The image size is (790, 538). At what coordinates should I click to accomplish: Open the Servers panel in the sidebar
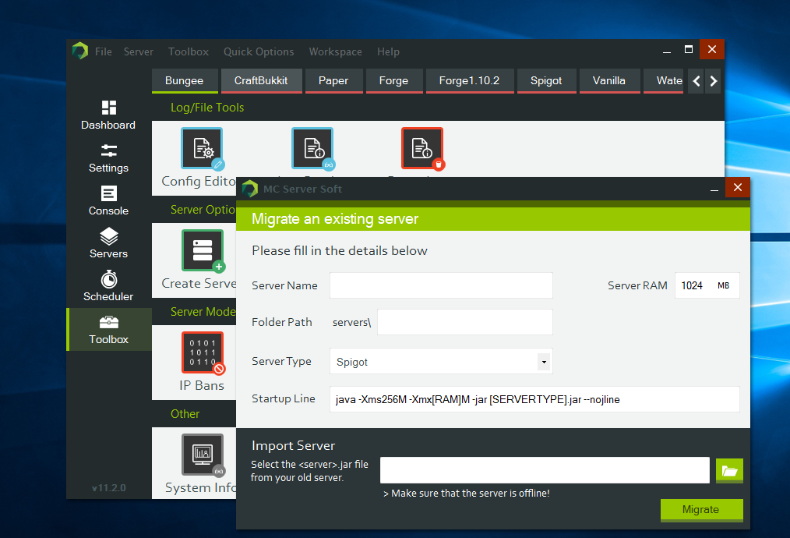[108, 243]
